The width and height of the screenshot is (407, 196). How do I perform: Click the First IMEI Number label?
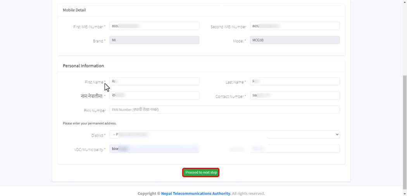point(89,27)
